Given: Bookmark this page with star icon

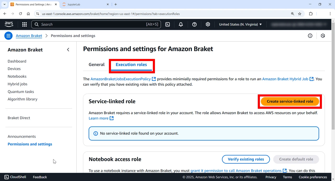Looking at the screenshot, I should (x=300, y=14).
